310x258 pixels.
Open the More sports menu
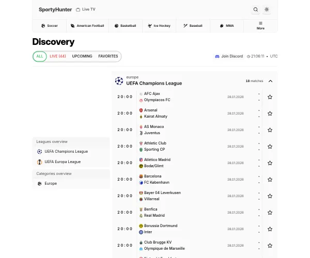point(260,26)
